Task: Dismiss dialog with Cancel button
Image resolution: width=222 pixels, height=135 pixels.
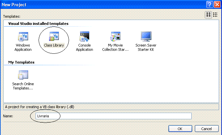Action: point(207,129)
